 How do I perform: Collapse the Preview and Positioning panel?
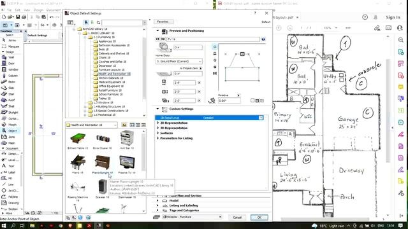157,31
